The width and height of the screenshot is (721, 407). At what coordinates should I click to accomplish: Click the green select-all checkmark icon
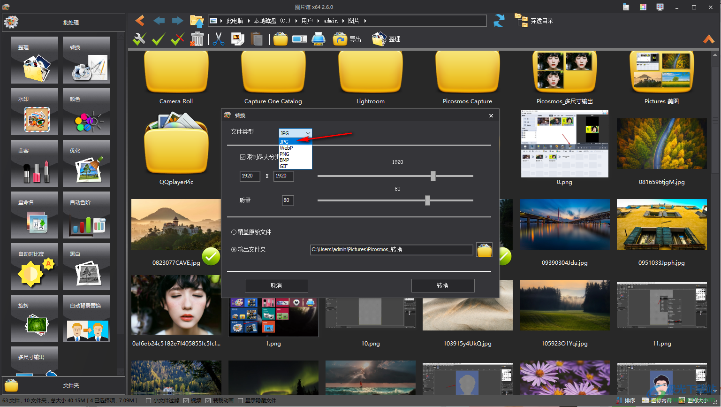[159, 39]
